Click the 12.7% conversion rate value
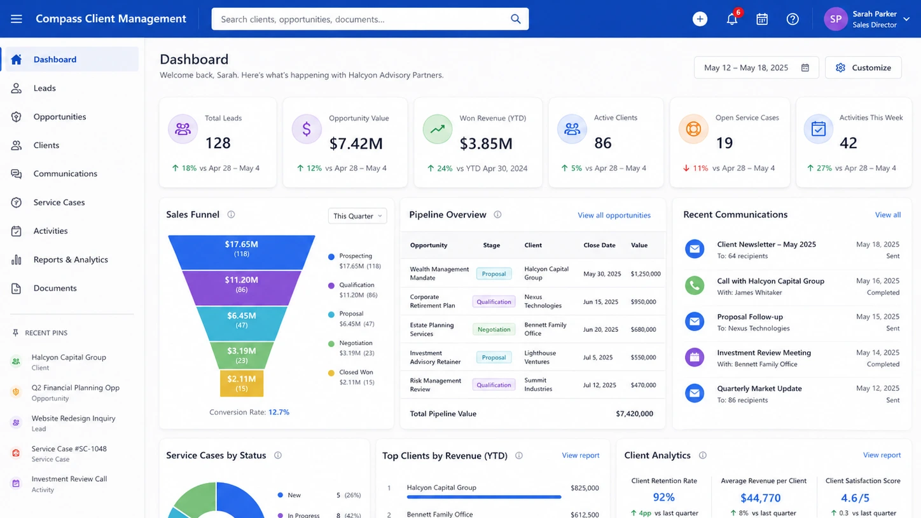The height and width of the screenshot is (518, 921). point(279,412)
